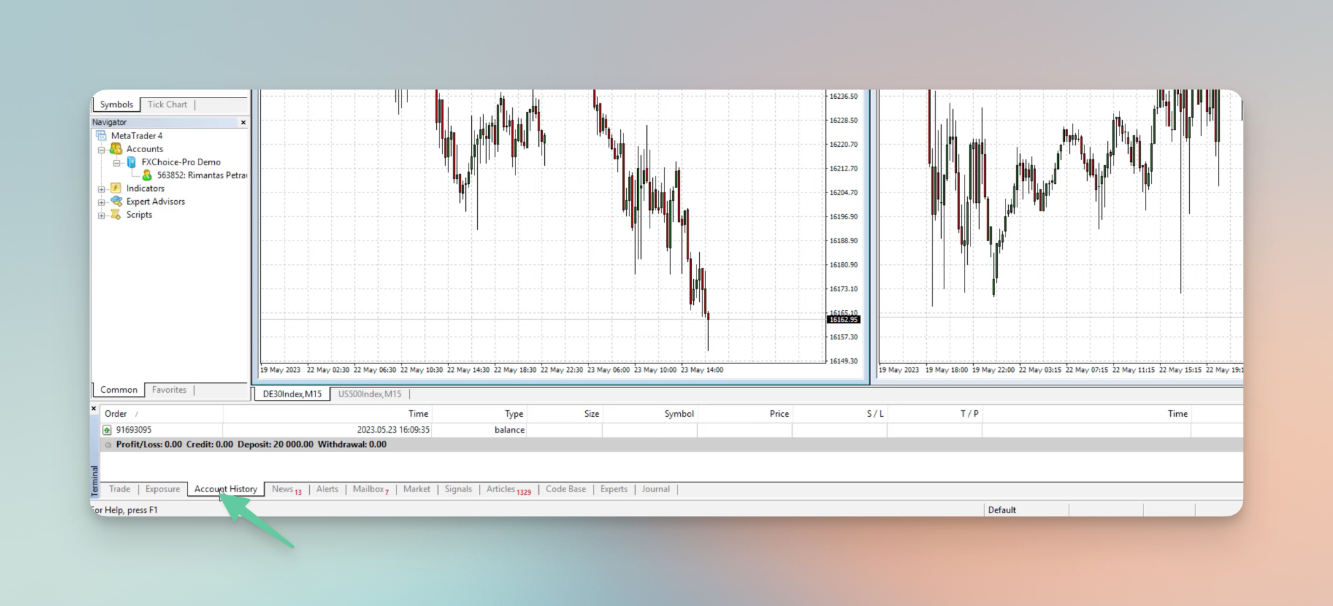Screen dimensions: 1333x606
Task: Click the user icon for account 563852
Action: (147, 175)
